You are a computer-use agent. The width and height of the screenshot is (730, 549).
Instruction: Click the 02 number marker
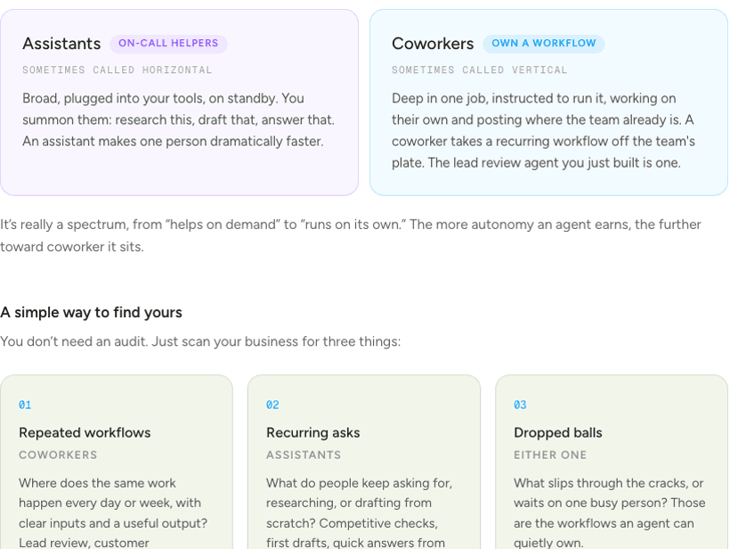(272, 405)
